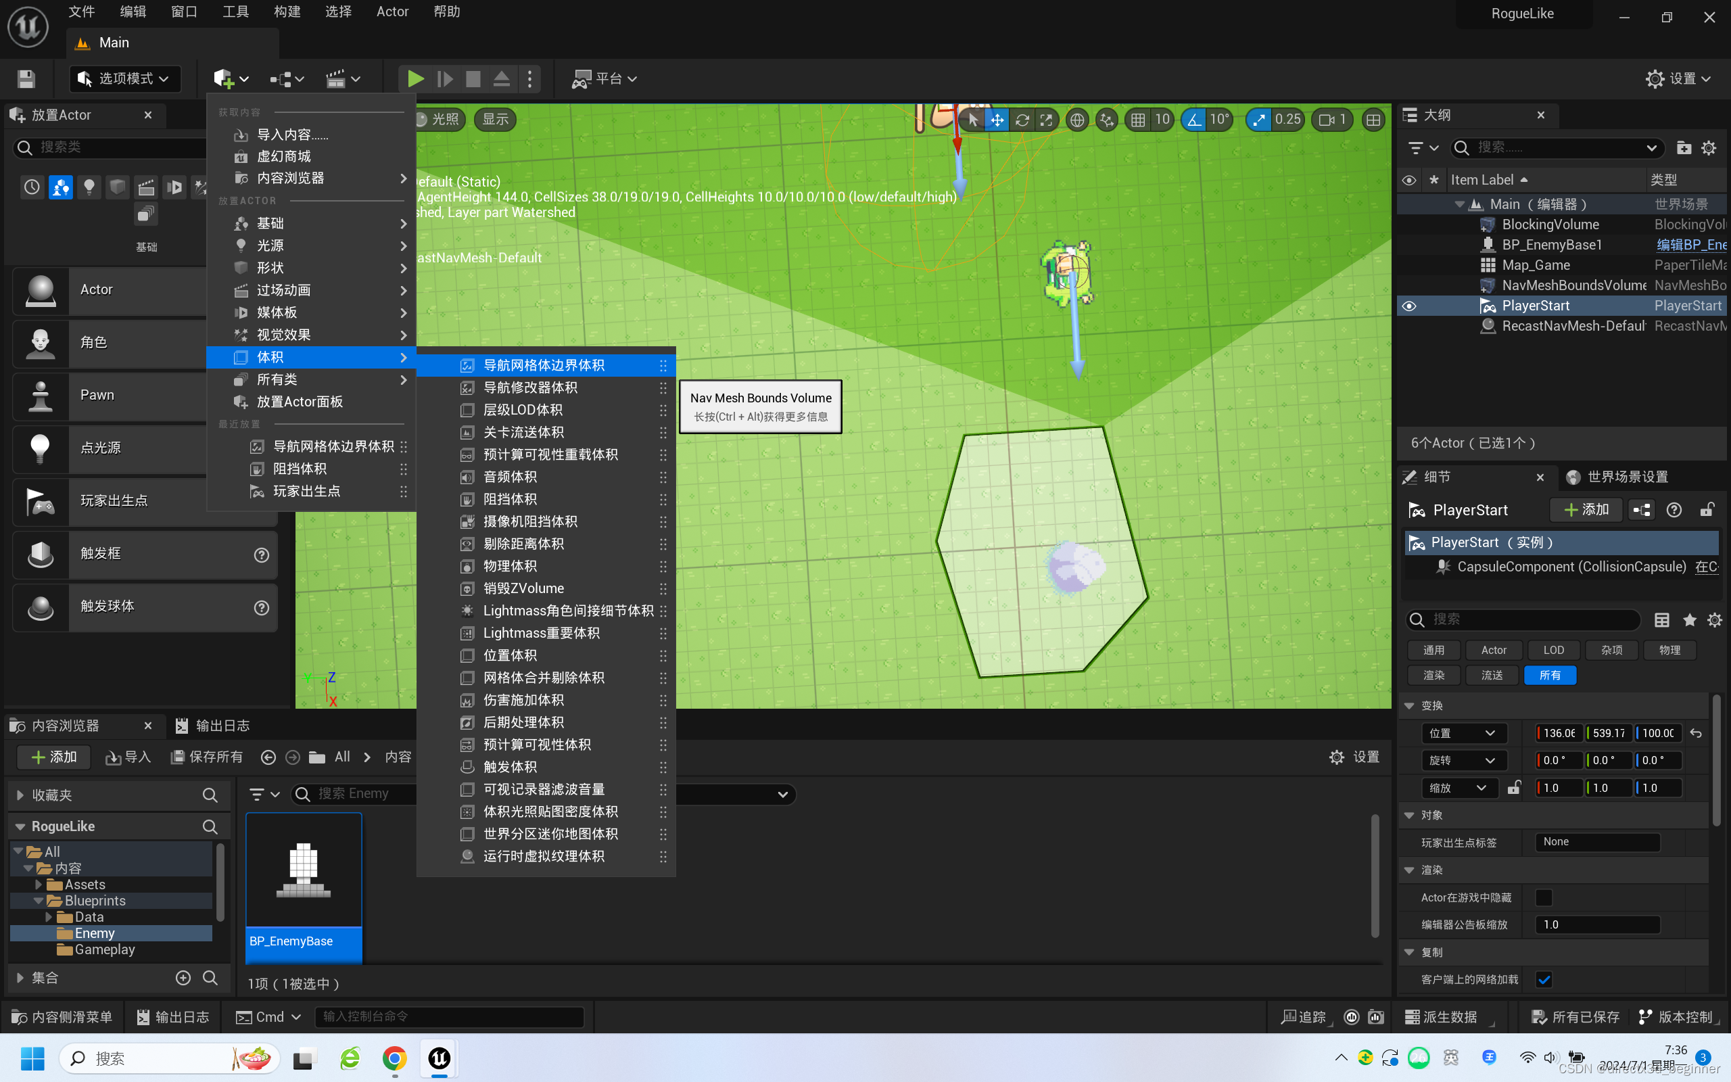This screenshot has height=1082, width=1731.
Task: Open the 文件 menu
Action: coord(82,11)
